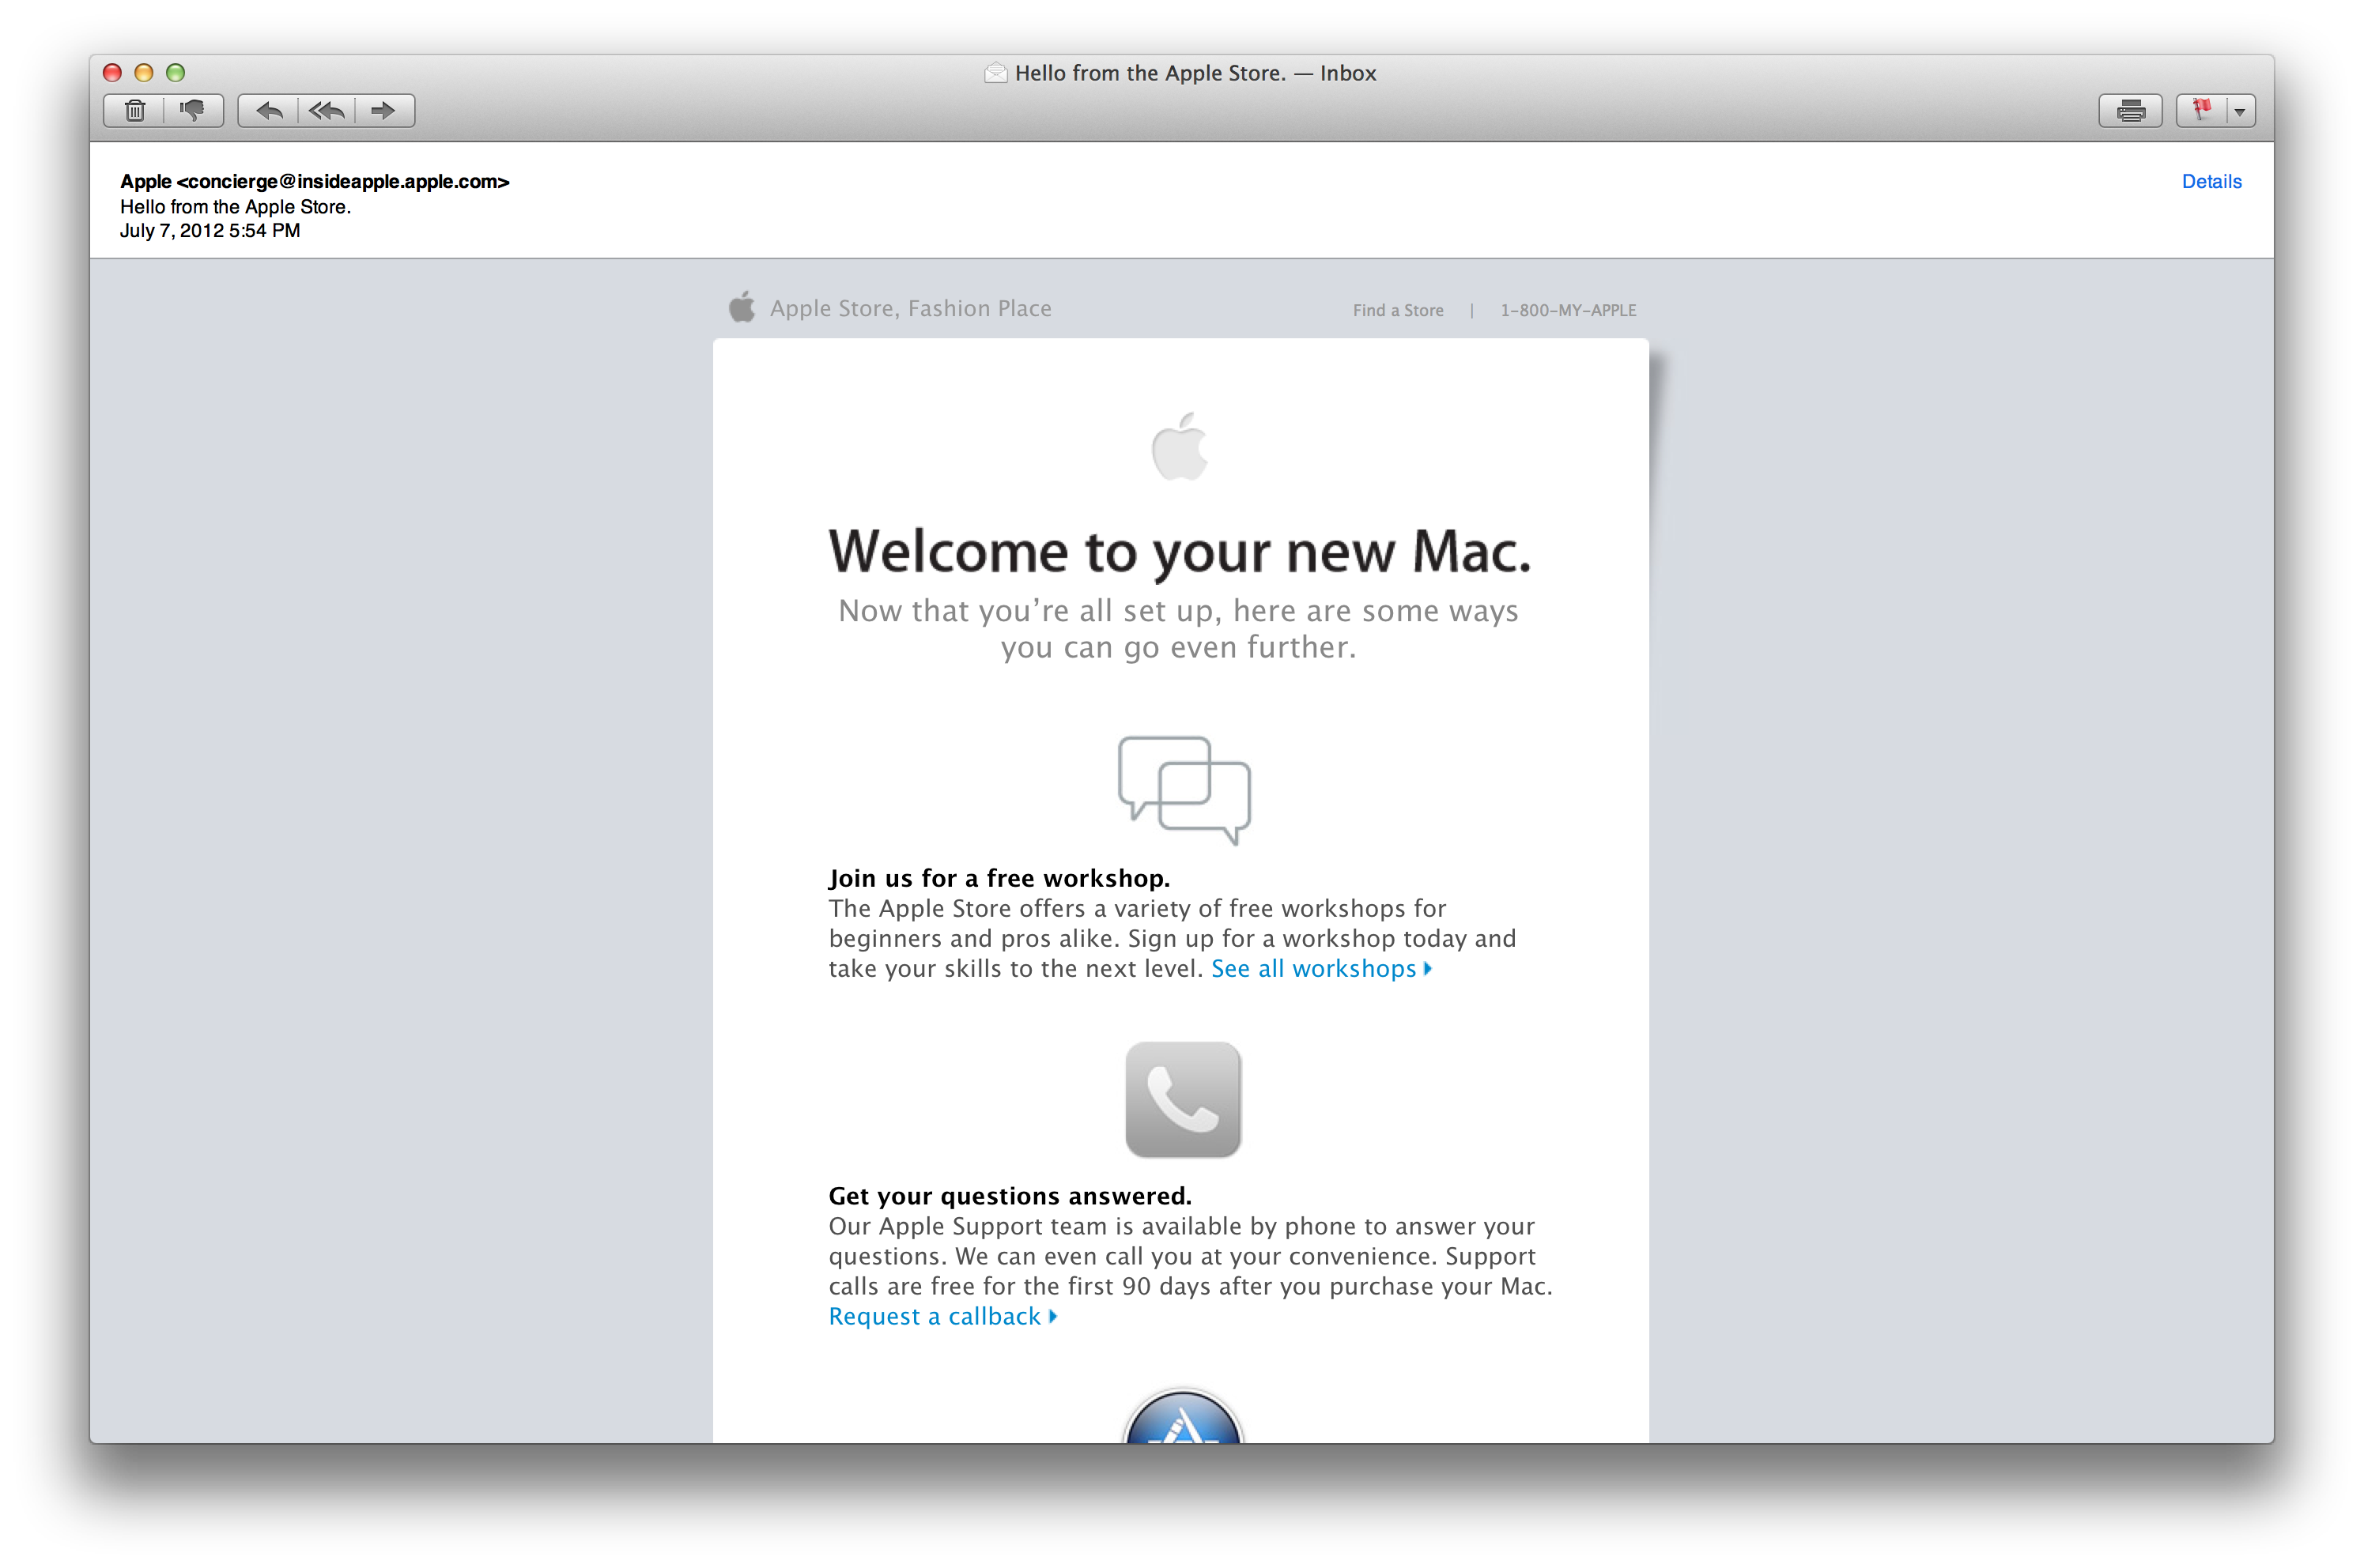Flag the message with red flag icon
The height and width of the screenshot is (1568, 2364).
2201,110
